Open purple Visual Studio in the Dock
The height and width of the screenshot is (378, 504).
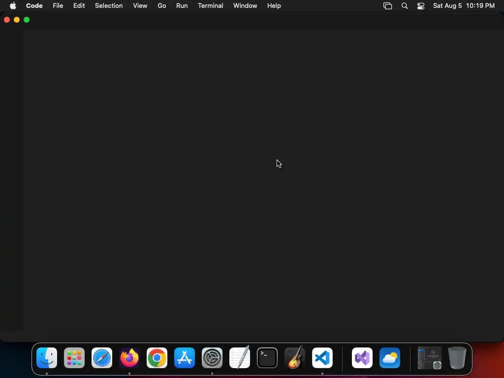362,358
